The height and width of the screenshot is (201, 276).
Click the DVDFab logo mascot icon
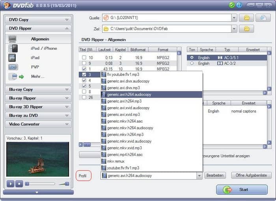tap(7, 5)
